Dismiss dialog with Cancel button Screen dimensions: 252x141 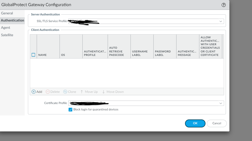coord(217,123)
